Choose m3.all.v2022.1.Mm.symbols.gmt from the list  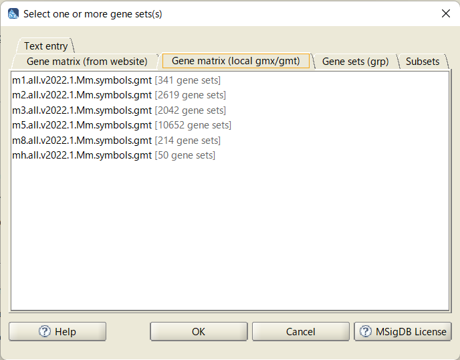119,110
